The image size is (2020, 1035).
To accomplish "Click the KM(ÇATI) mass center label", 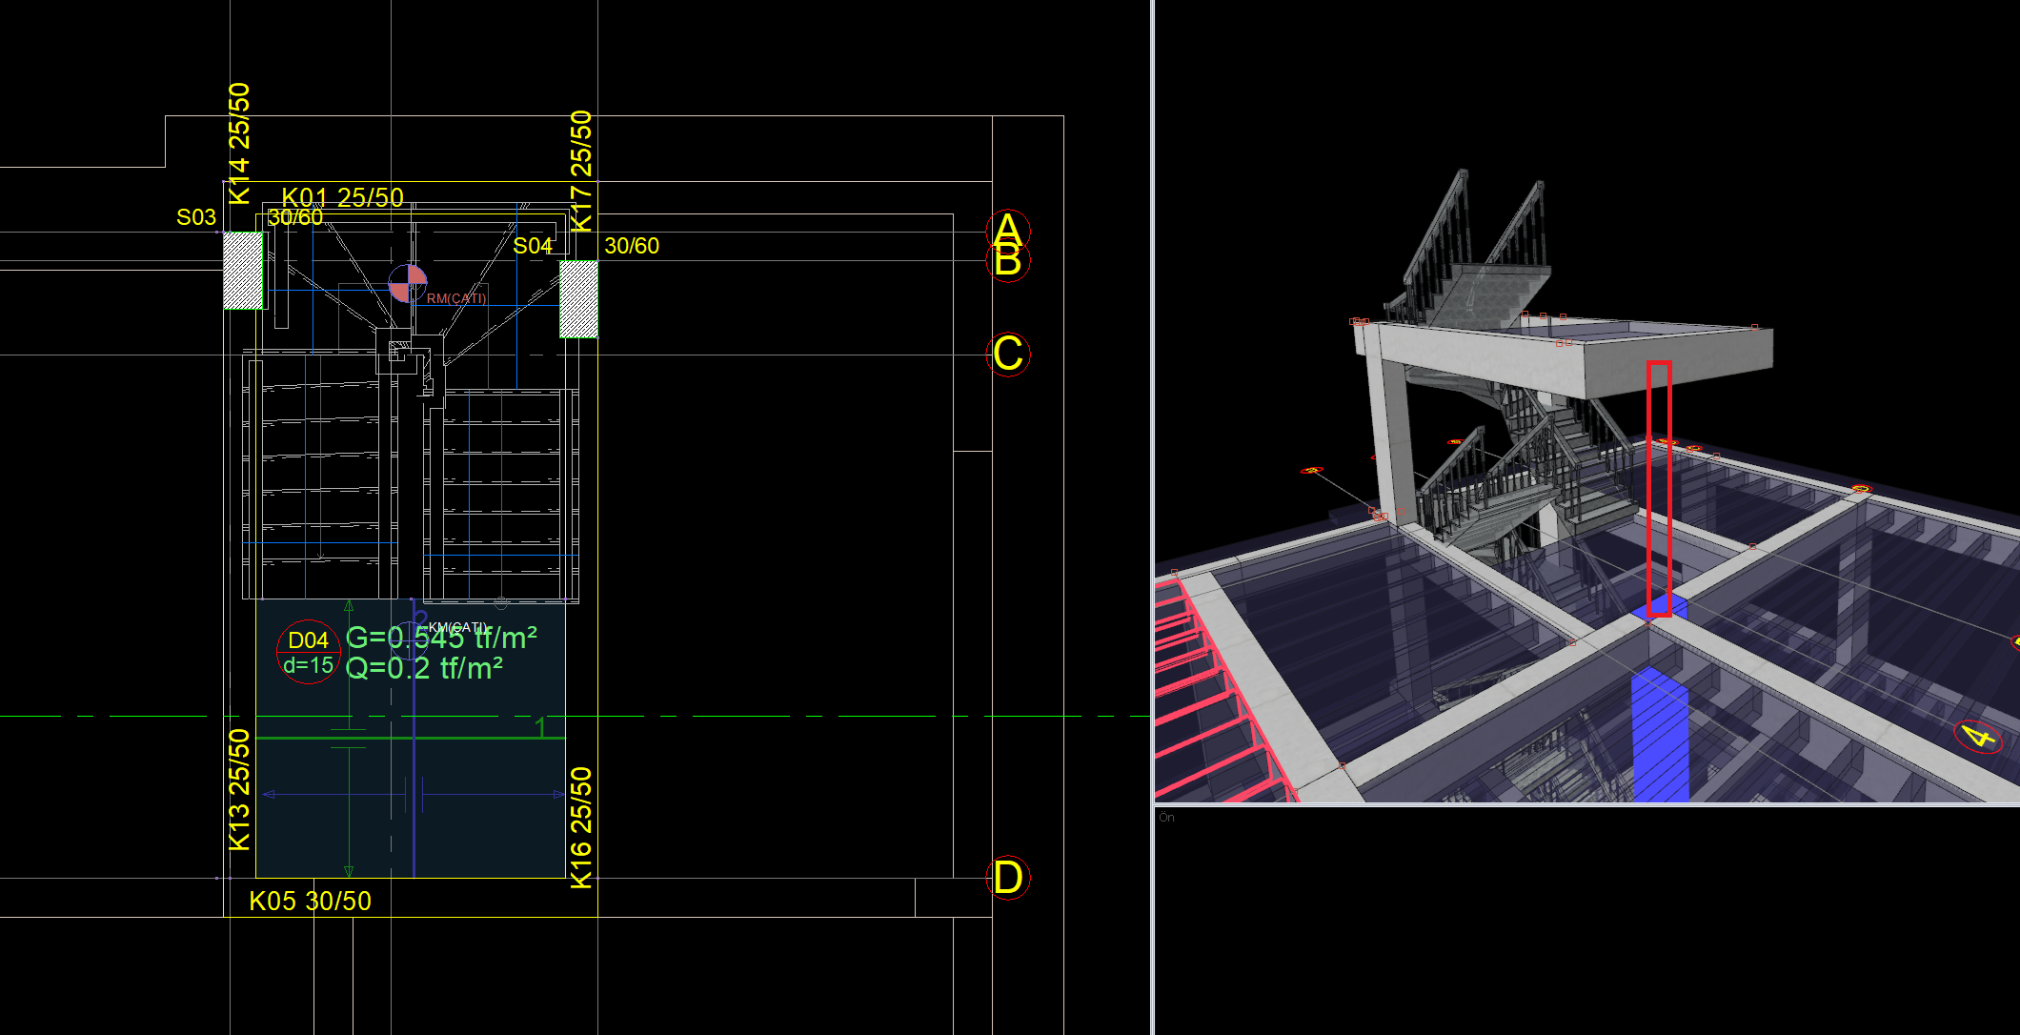I will click(458, 627).
